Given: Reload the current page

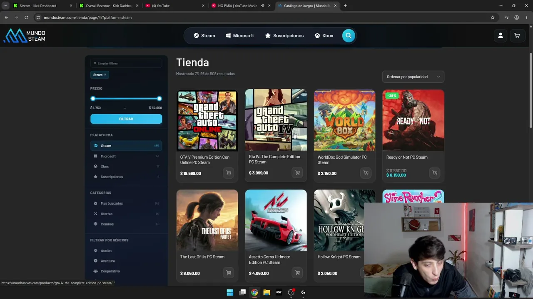Looking at the screenshot, I should (x=26, y=17).
